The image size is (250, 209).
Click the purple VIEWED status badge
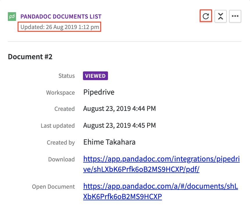95,76
